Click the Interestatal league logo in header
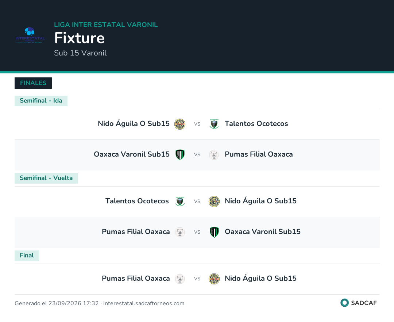The width and height of the screenshot is (394, 322). point(30,35)
